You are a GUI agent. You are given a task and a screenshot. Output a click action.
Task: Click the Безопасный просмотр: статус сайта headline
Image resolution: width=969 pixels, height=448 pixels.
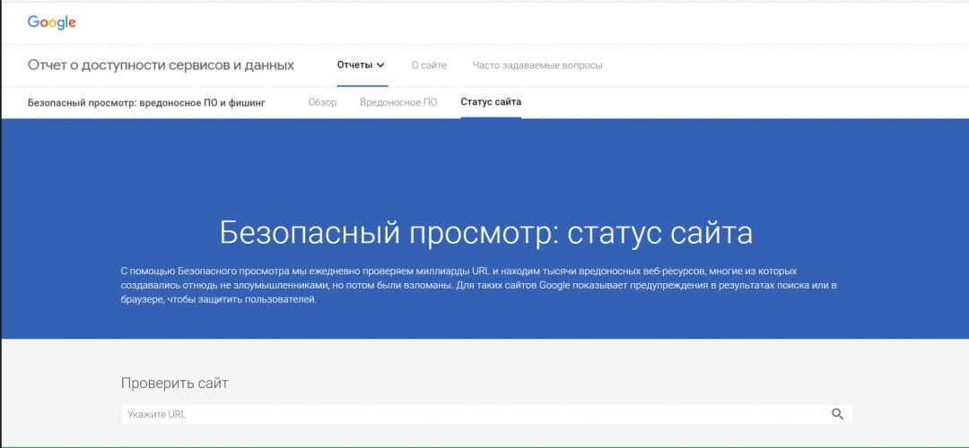[x=485, y=233]
